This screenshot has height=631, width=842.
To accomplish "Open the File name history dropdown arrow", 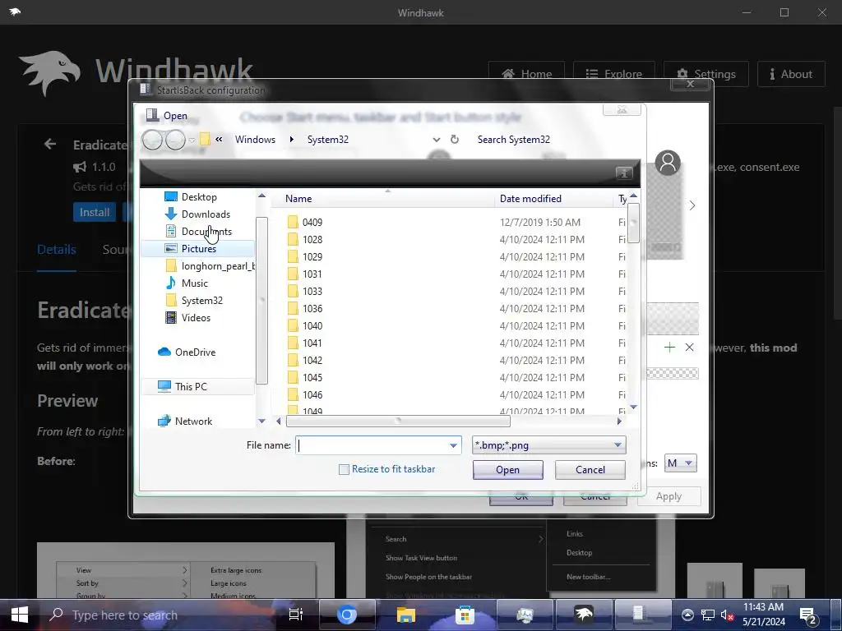I will 453,445.
